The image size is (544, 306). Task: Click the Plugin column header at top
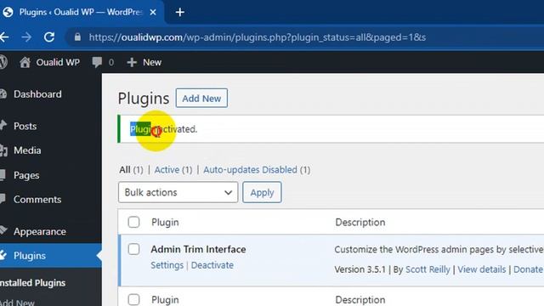click(165, 222)
